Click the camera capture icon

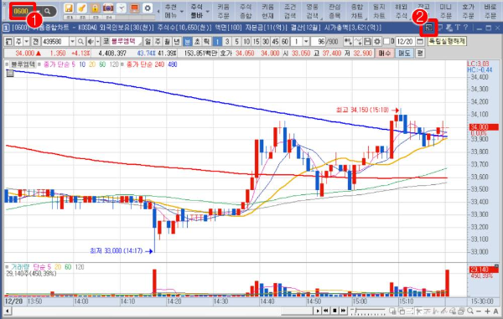108,8
